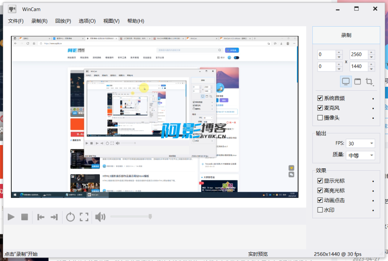Open the 录制(R) menu
The width and height of the screenshot is (388, 261).
pos(39,21)
